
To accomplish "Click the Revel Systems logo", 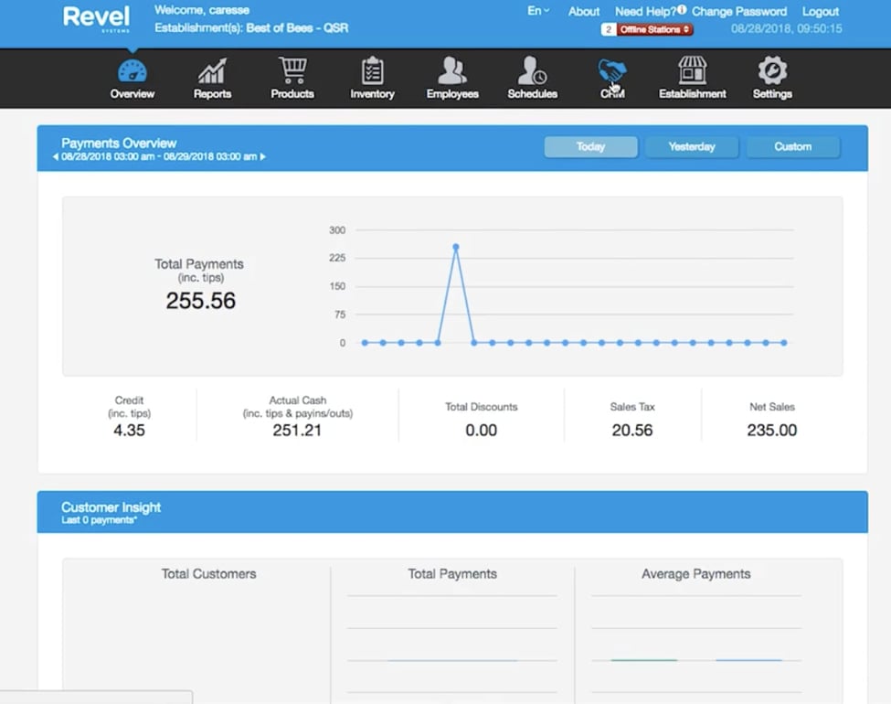I will pyautogui.click(x=96, y=18).
